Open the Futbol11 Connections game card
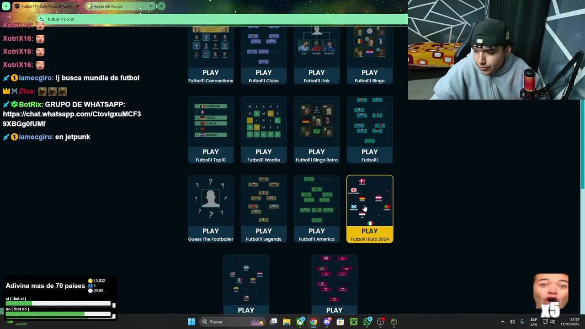 click(x=211, y=56)
